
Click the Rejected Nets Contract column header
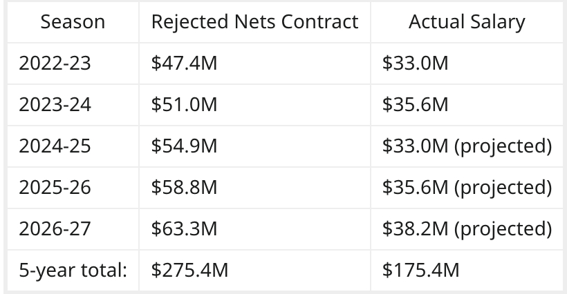click(x=254, y=22)
